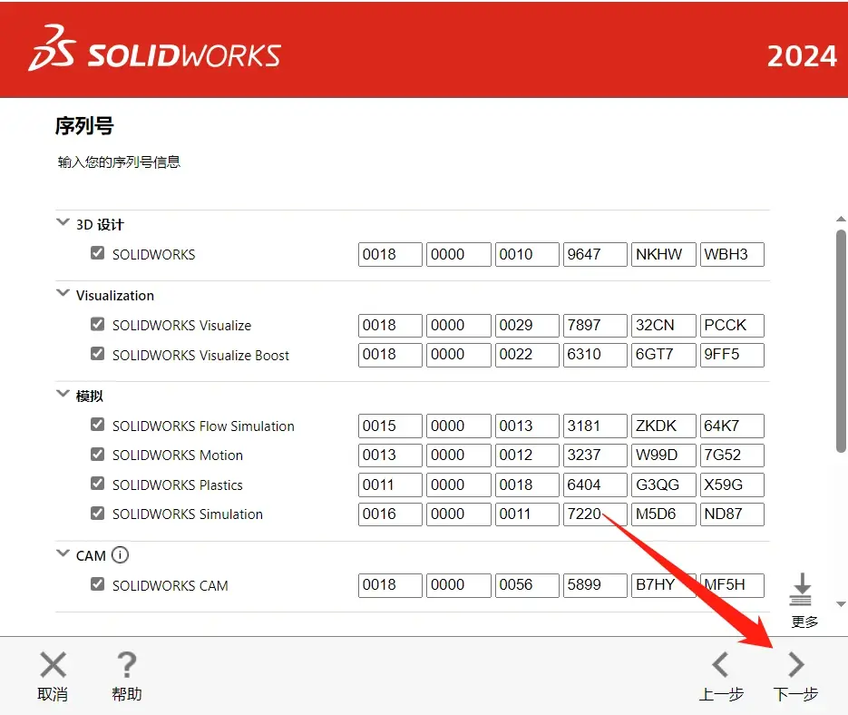The image size is (848, 715).
Task: Click SOLIDWORKS serial field WBH3
Action: (732, 254)
